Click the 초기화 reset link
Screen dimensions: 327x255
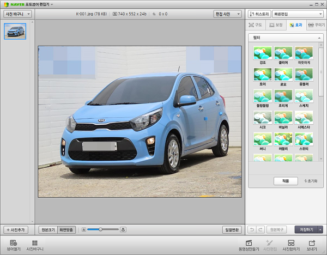coord(311,181)
